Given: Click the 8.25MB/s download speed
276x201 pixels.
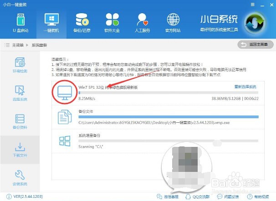Looking at the screenshot, I should tap(87, 99).
